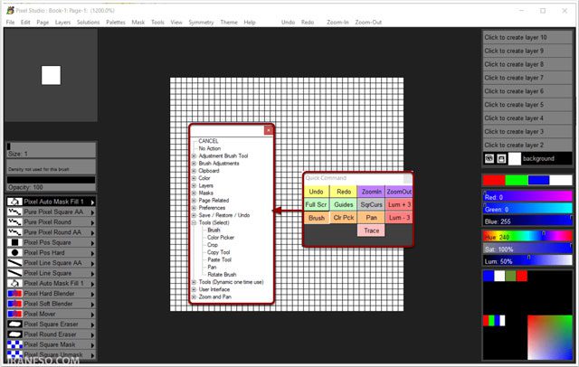Image resolution: width=579 pixels, height=367 pixels.
Task: Adjust the Hue slider
Action: [x=527, y=236]
